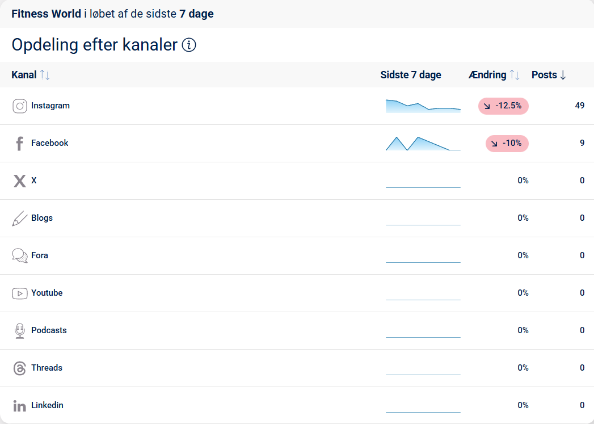Click the Fora speech bubbles icon
The width and height of the screenshot is (594, 424).
point(20,256)
